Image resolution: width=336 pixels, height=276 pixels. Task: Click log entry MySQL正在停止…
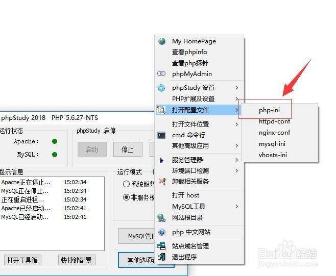pos(25,191)
